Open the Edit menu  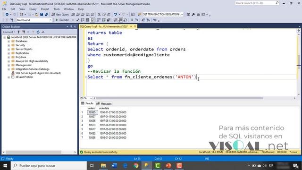tap(13, 9)
